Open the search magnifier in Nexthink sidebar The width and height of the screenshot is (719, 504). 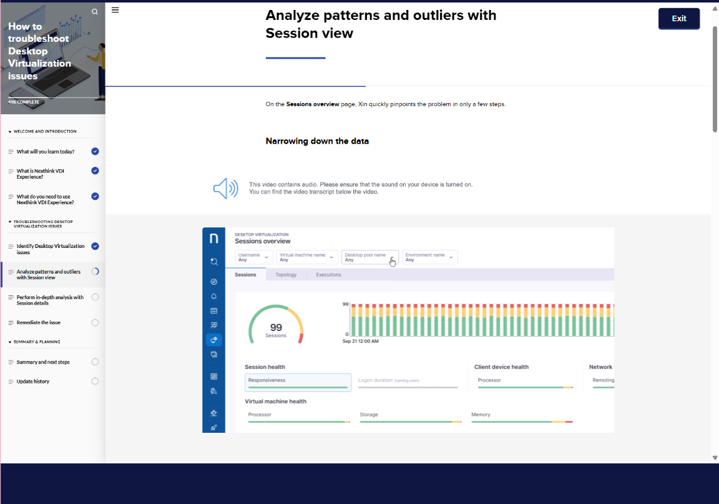point(213,262)
